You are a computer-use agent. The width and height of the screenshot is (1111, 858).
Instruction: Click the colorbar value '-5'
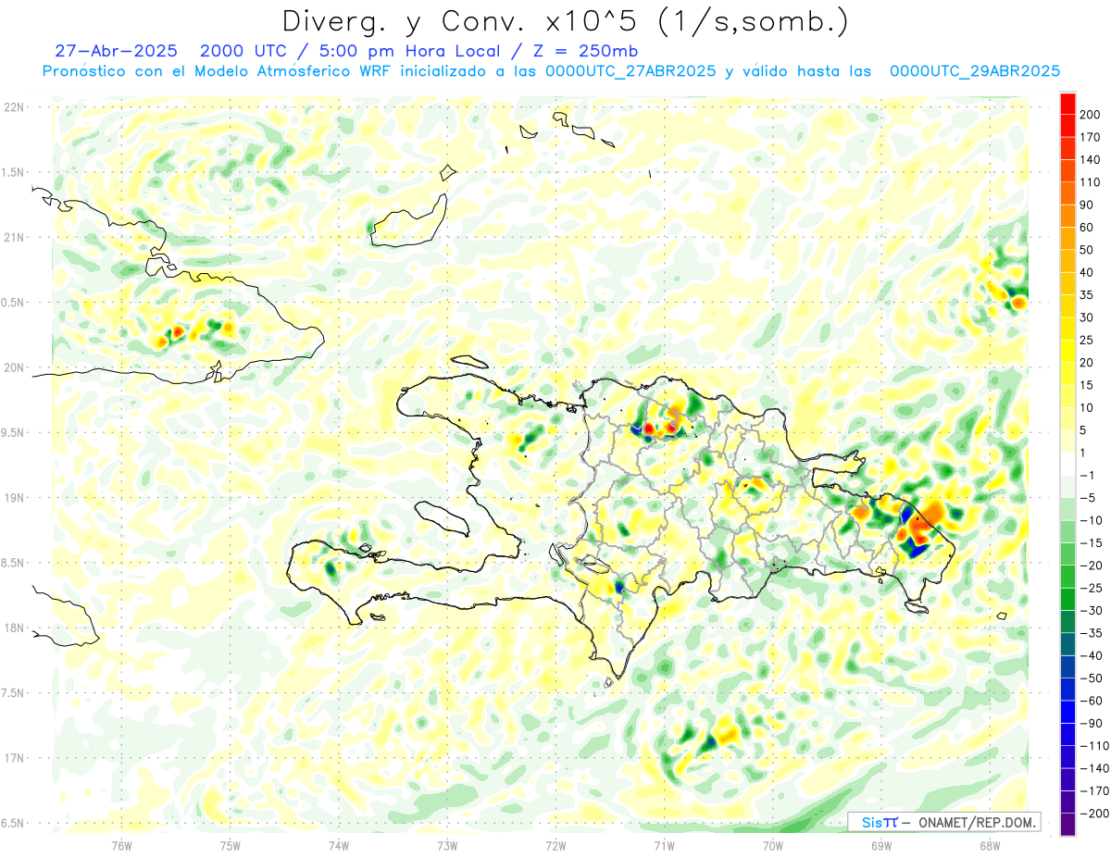click(x=1089, y=498)
